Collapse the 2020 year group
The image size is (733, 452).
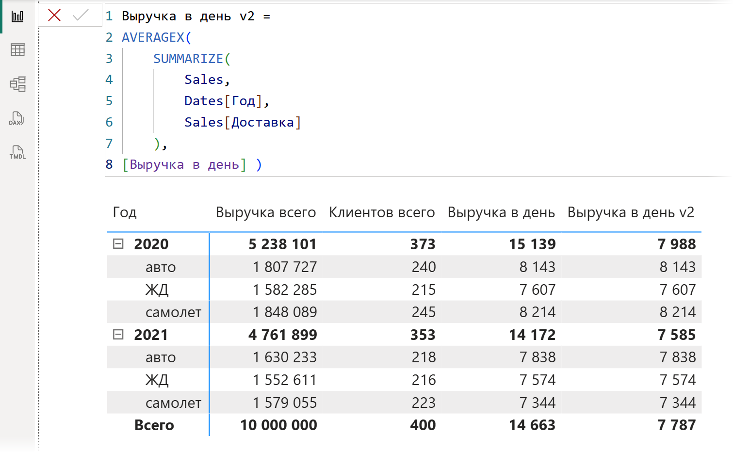tap(118, 244)
